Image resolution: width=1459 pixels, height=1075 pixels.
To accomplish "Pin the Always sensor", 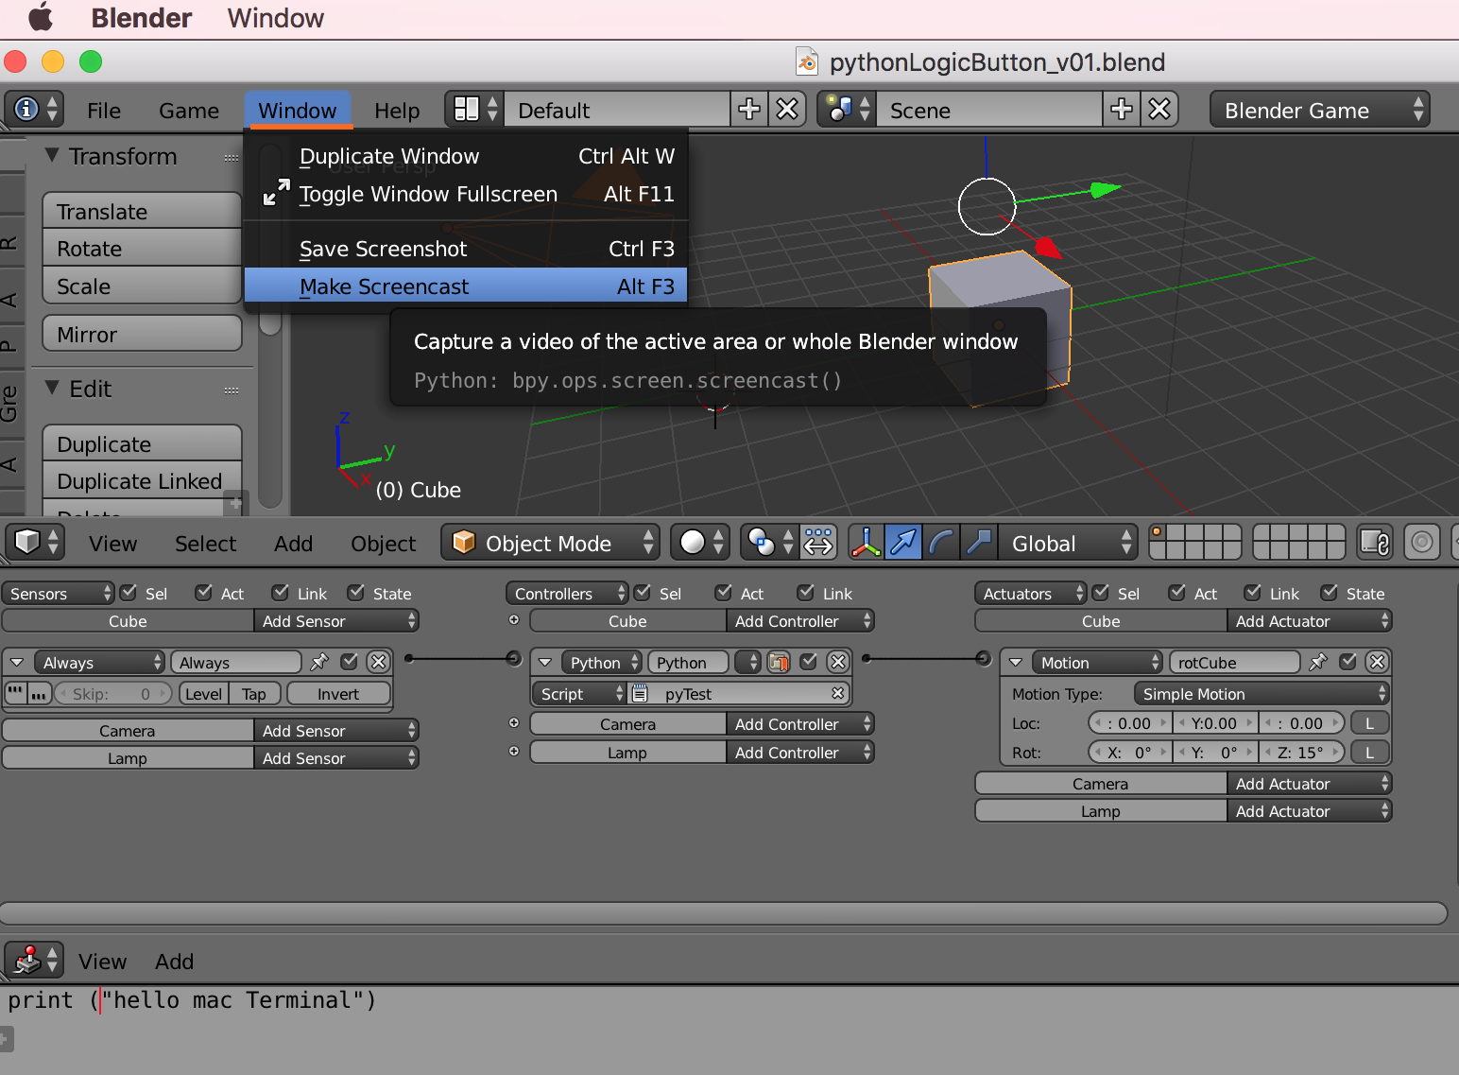I will (x=319, y=662).
